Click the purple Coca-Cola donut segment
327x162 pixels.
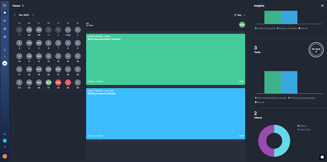pyautogui.click(x=262, y=141)
